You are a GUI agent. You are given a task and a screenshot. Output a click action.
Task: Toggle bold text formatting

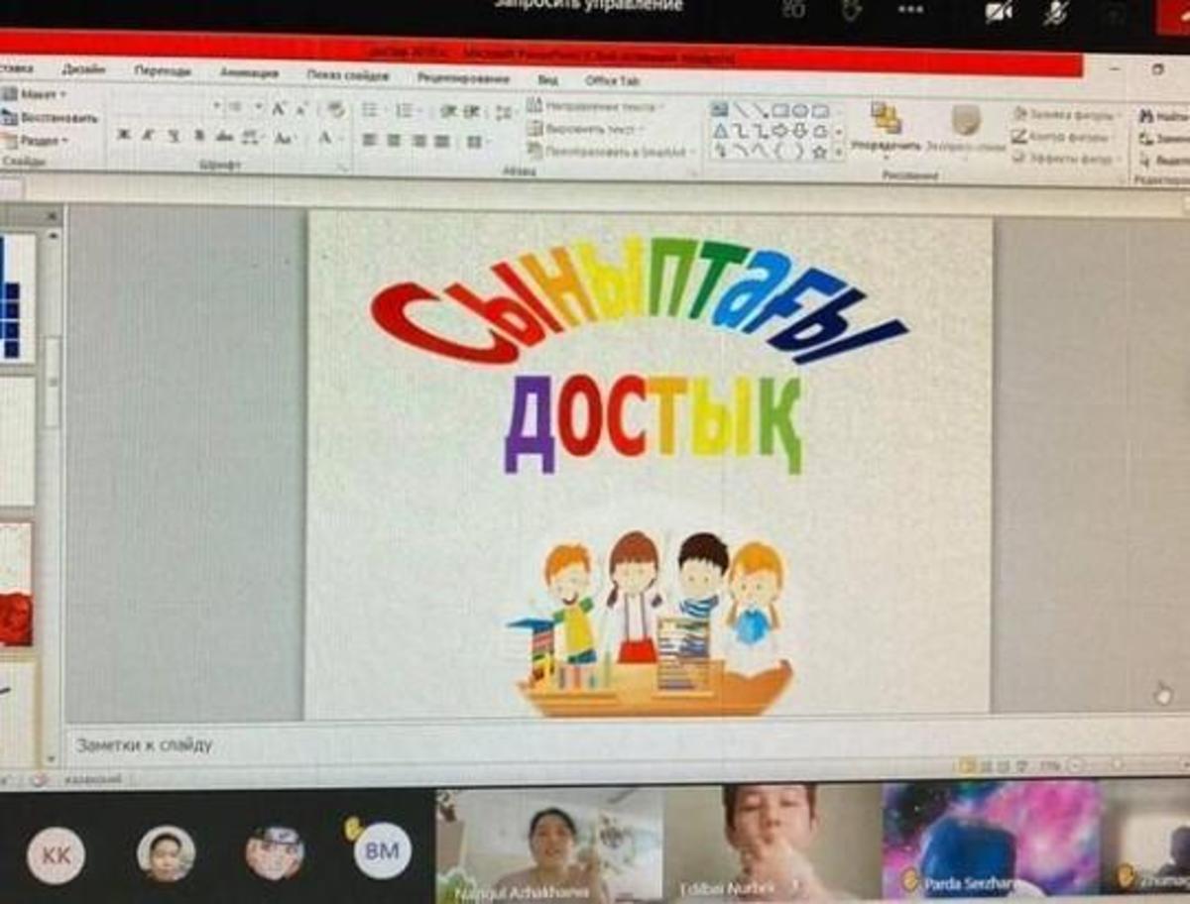[x=123, y=136]
